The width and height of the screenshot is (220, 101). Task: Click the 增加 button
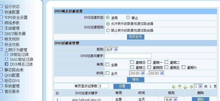click(136, 79)
